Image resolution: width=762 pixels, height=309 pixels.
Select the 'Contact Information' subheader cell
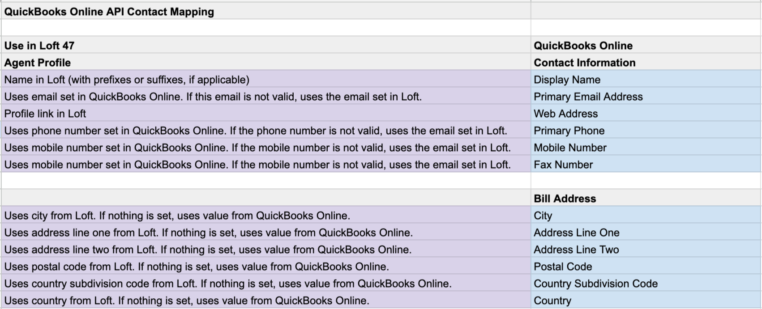coord(646,62)
